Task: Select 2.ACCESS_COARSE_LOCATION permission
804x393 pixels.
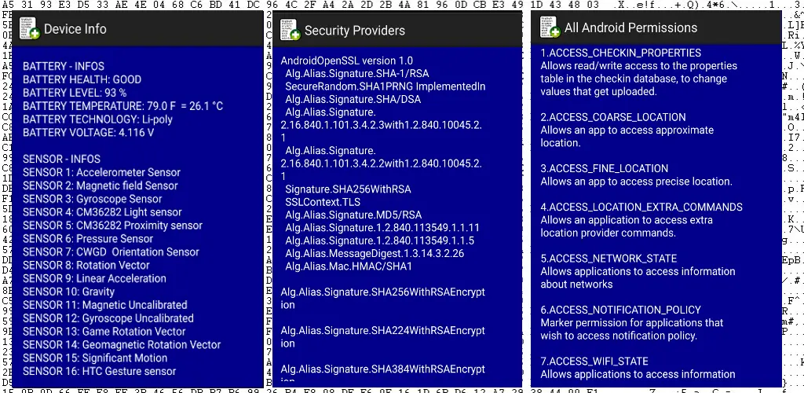Action: 613,117
